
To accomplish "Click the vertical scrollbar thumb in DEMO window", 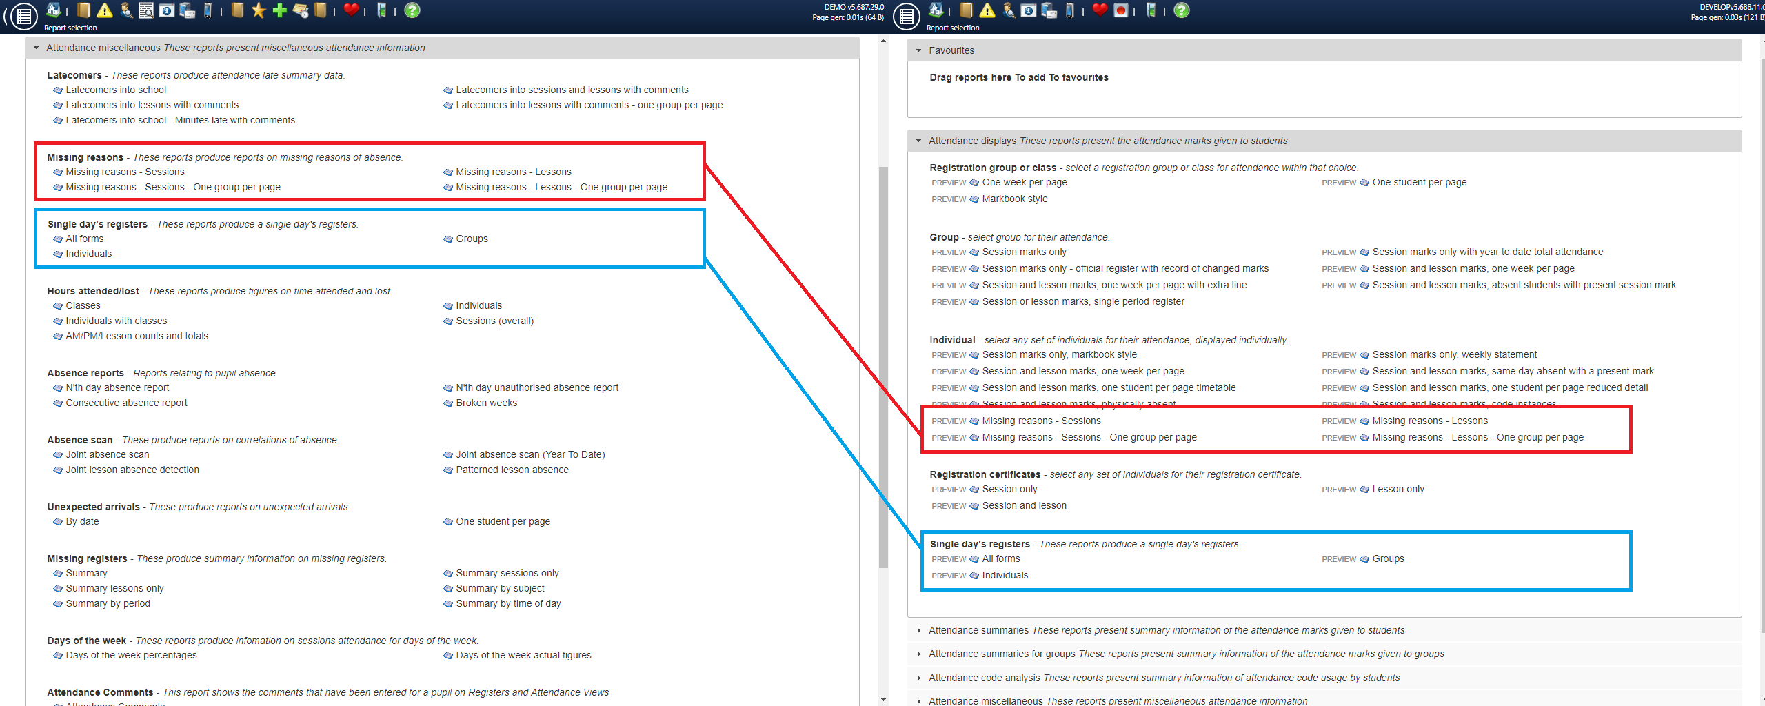I will coord(883,367).
